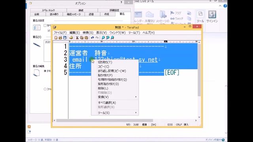Open the ツール(T) menu in TeraPad menu bar
The image size is (253, 142).
pos(134,33)
